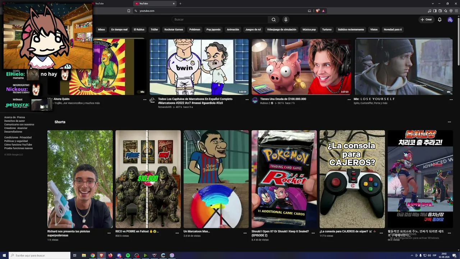Click the YouTube Buscar search field
The height and width of the screenshot is (259, 460).
coord(219,19)
